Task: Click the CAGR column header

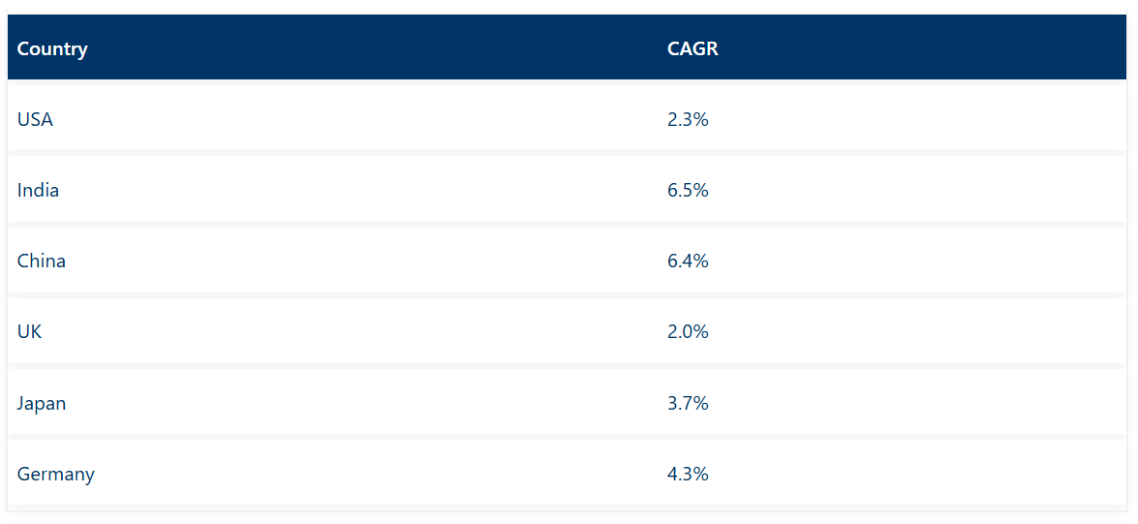Action: coord(692,48)
